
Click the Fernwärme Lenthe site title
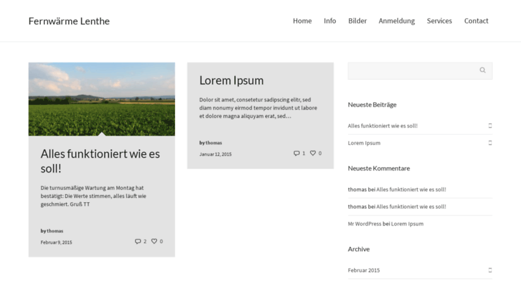(x=69, y=21)
